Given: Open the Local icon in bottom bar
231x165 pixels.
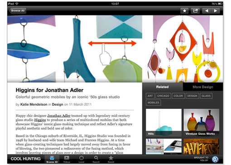Looking at the screenshot, I should pyautogui.click(x=81, y=159).
